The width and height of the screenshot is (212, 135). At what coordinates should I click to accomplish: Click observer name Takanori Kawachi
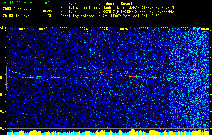(119, 4)
